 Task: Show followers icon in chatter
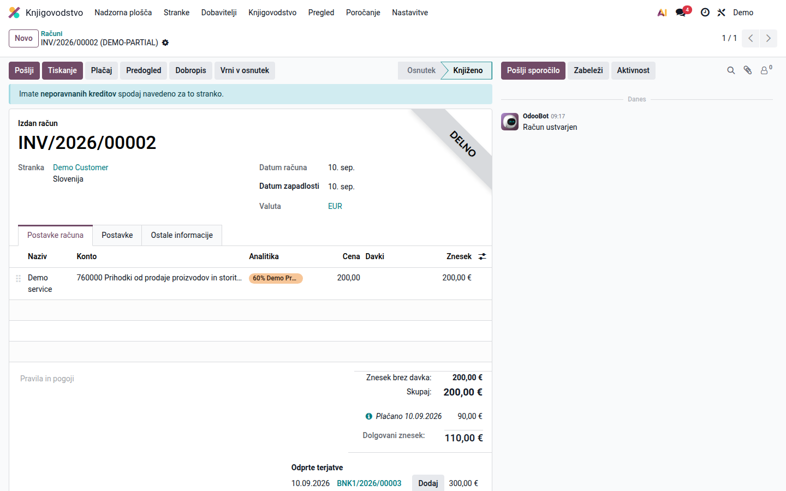tap(766, 70)
